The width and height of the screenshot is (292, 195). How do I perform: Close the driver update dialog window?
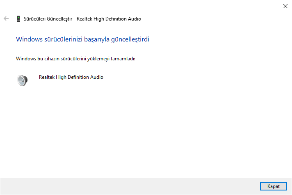coord(285,6)
